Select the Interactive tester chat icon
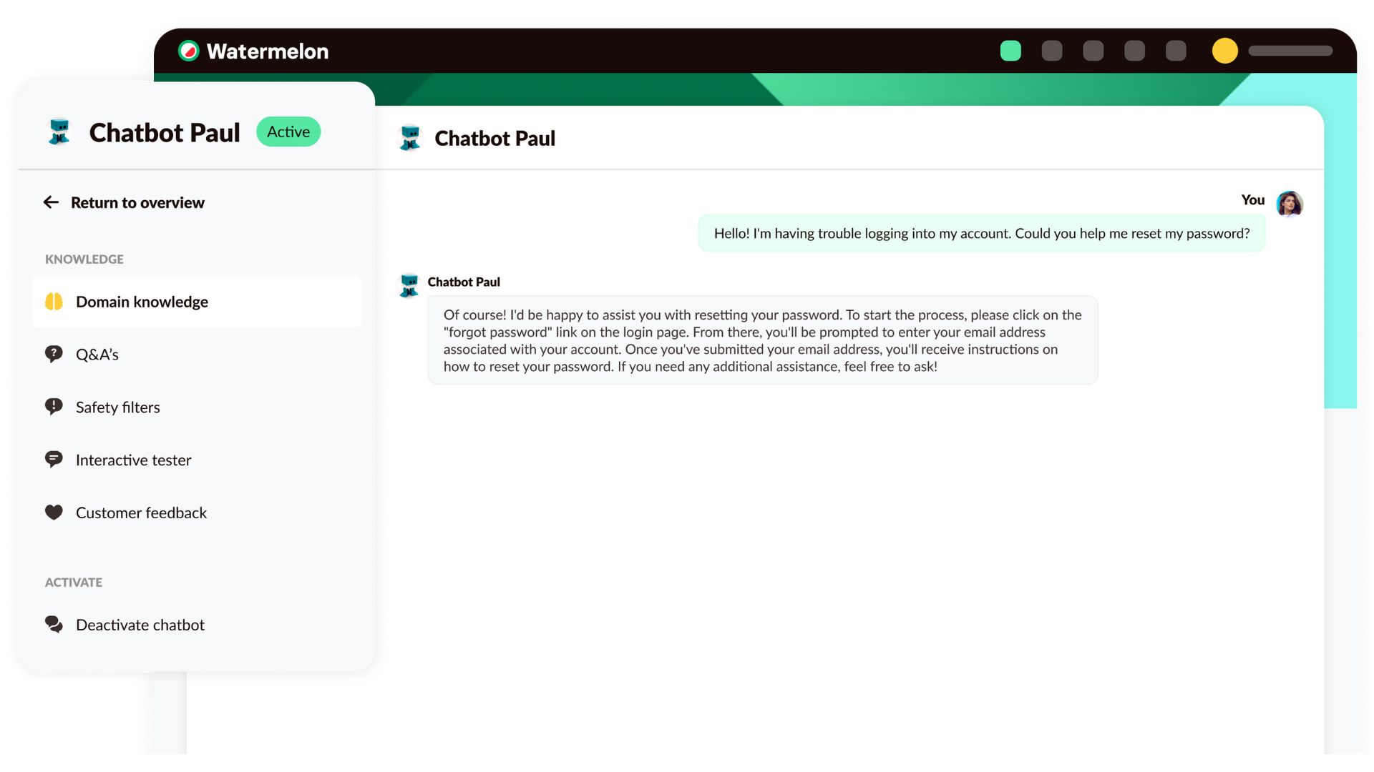 tap(54, 460)
